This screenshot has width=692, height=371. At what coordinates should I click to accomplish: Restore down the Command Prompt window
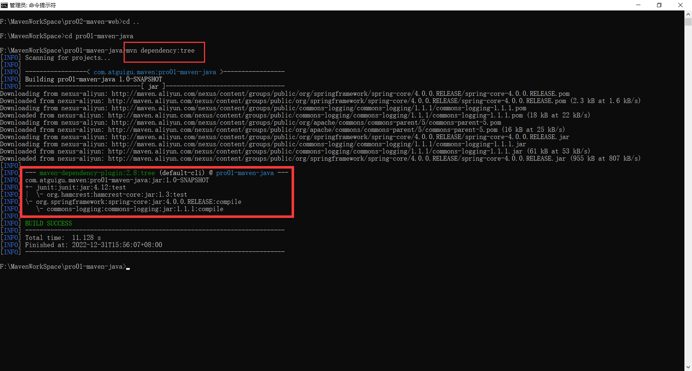click(659, 5)
